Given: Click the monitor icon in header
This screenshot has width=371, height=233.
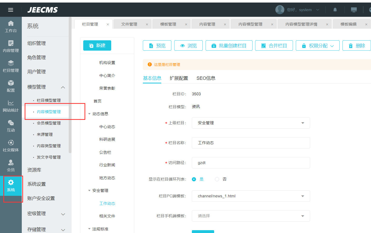Looking at the screenshot, I should 354,10.
